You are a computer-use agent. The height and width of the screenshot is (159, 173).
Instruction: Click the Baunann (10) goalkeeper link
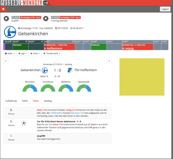point(78,113)
